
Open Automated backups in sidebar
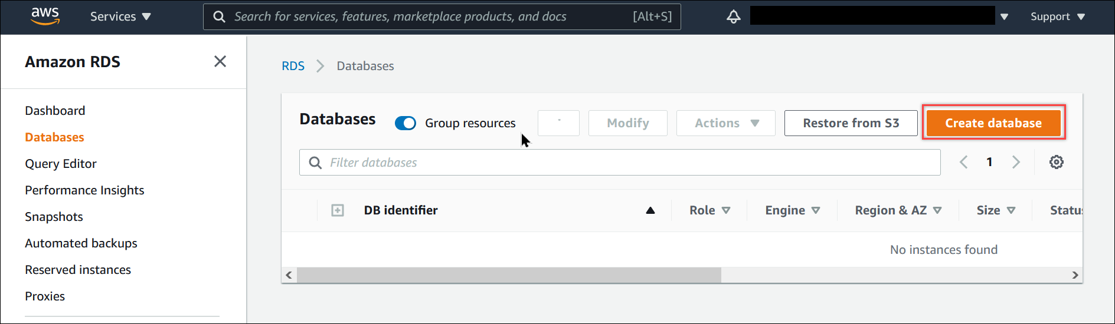tap(81, 243)
